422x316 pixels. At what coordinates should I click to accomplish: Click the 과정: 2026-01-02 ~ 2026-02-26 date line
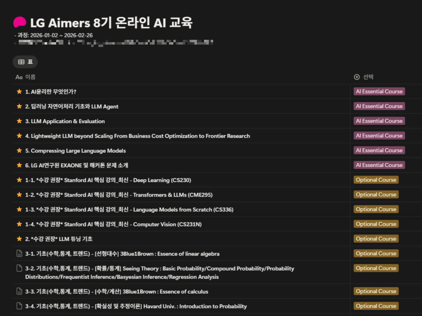[53, 35]
